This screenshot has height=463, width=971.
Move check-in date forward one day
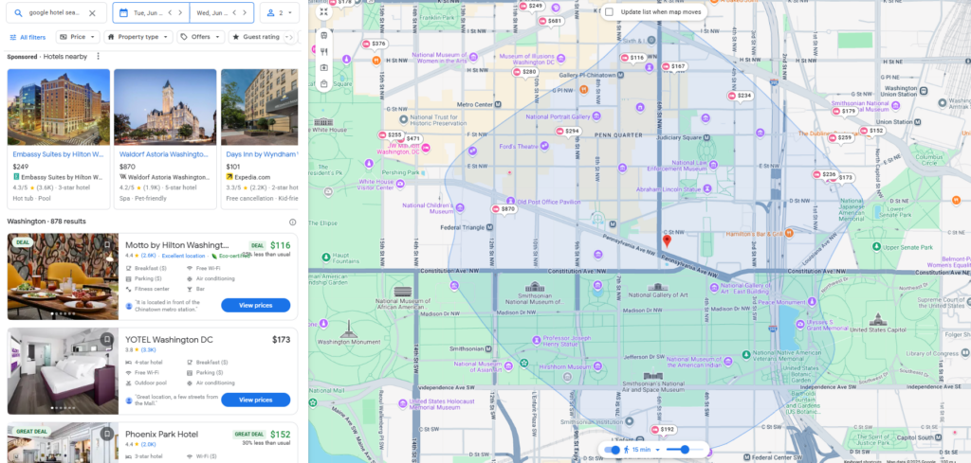point(180,13)
